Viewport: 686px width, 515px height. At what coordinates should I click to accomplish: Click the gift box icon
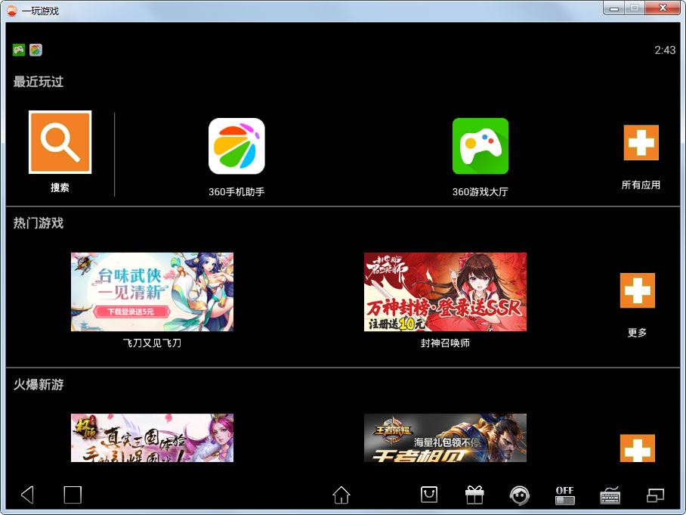(474, 495)
